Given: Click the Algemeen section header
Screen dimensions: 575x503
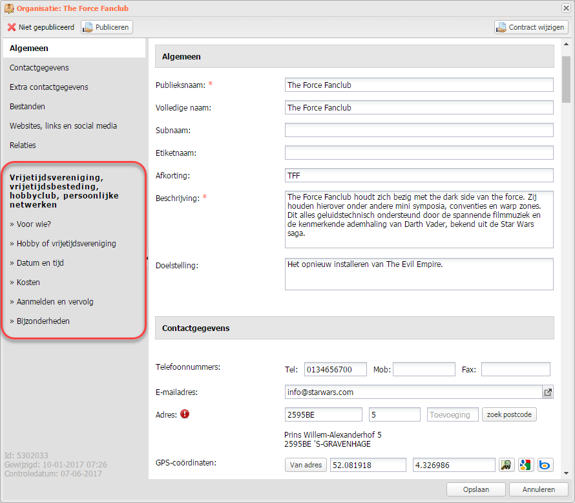Looking at the screenshot, I should pos(355,56).
